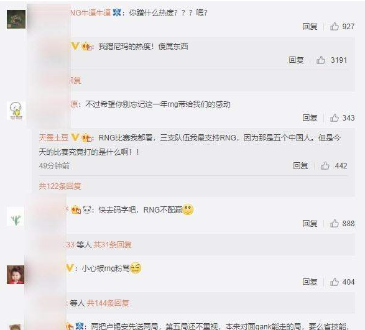This screenshot has height=330, width=365.
Task: Like the 小心被rng粉骂 comment with 404 likes
Action: [x=335, y=282]
